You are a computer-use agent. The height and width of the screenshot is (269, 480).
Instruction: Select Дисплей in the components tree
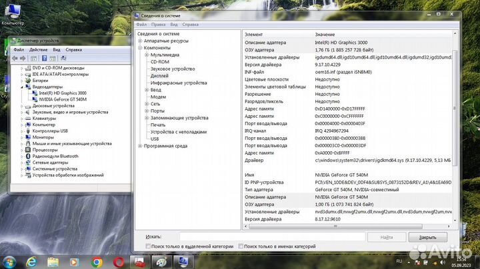(159, 76)
